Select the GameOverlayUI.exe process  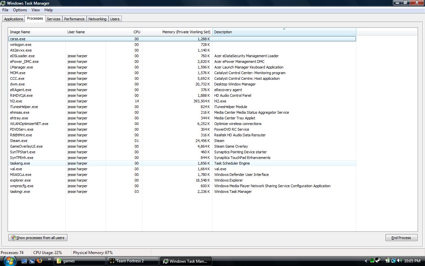click(182, 146)
